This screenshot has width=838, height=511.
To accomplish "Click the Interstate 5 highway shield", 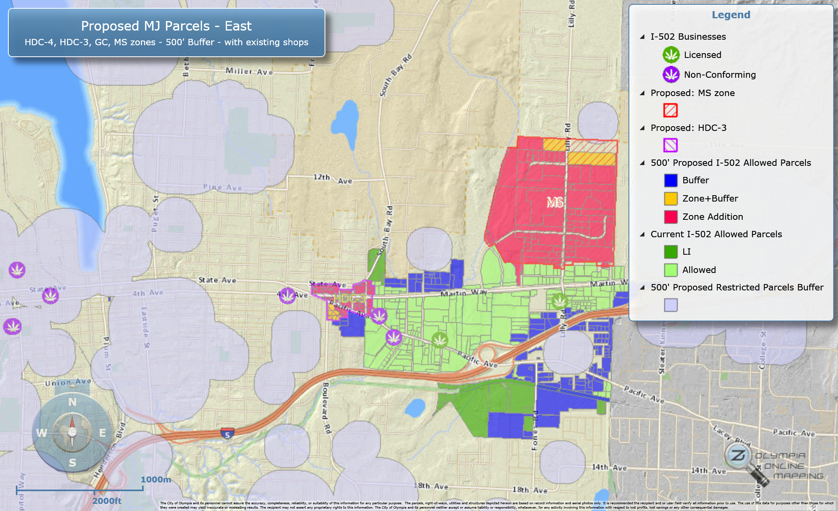I will [x=227, y=434].
